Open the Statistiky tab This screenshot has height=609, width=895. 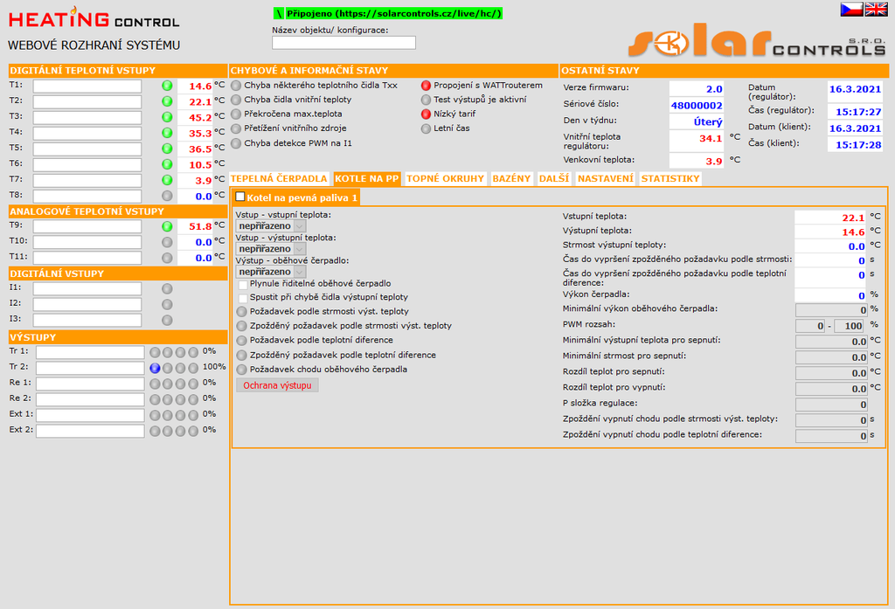[670, 178]
